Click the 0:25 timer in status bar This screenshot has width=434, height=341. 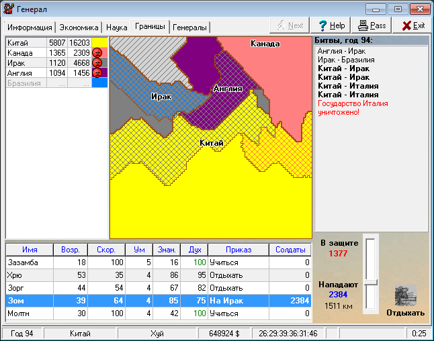(x=419, y=334)
